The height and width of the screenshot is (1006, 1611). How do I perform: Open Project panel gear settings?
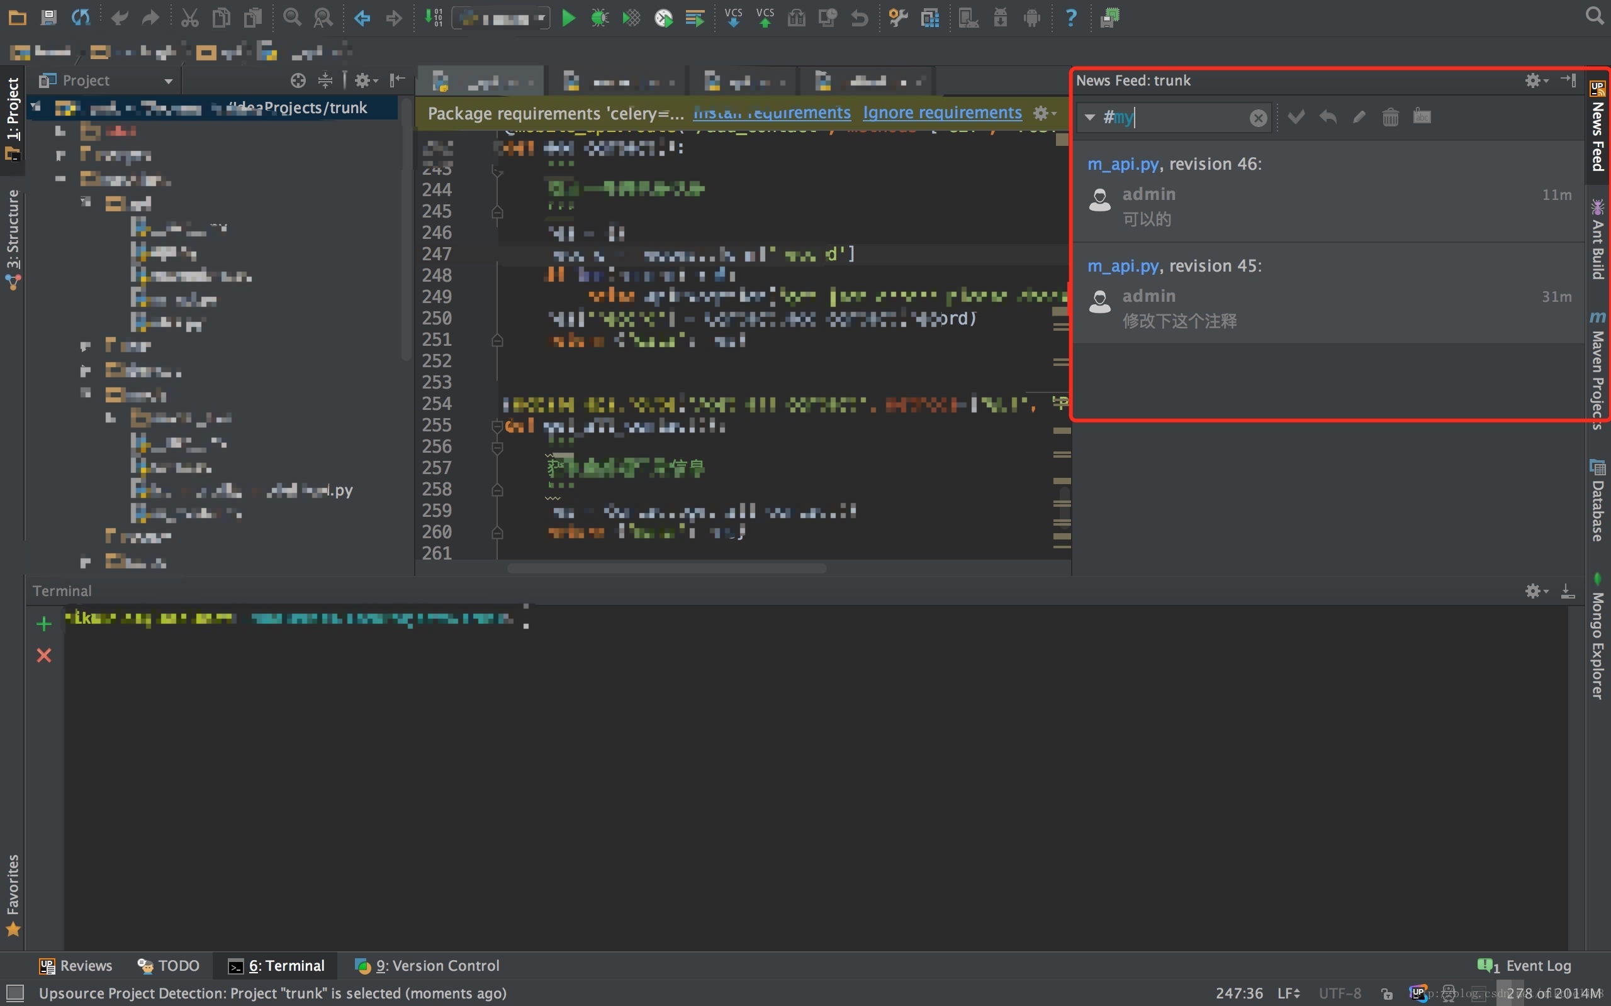click(366, 80)
